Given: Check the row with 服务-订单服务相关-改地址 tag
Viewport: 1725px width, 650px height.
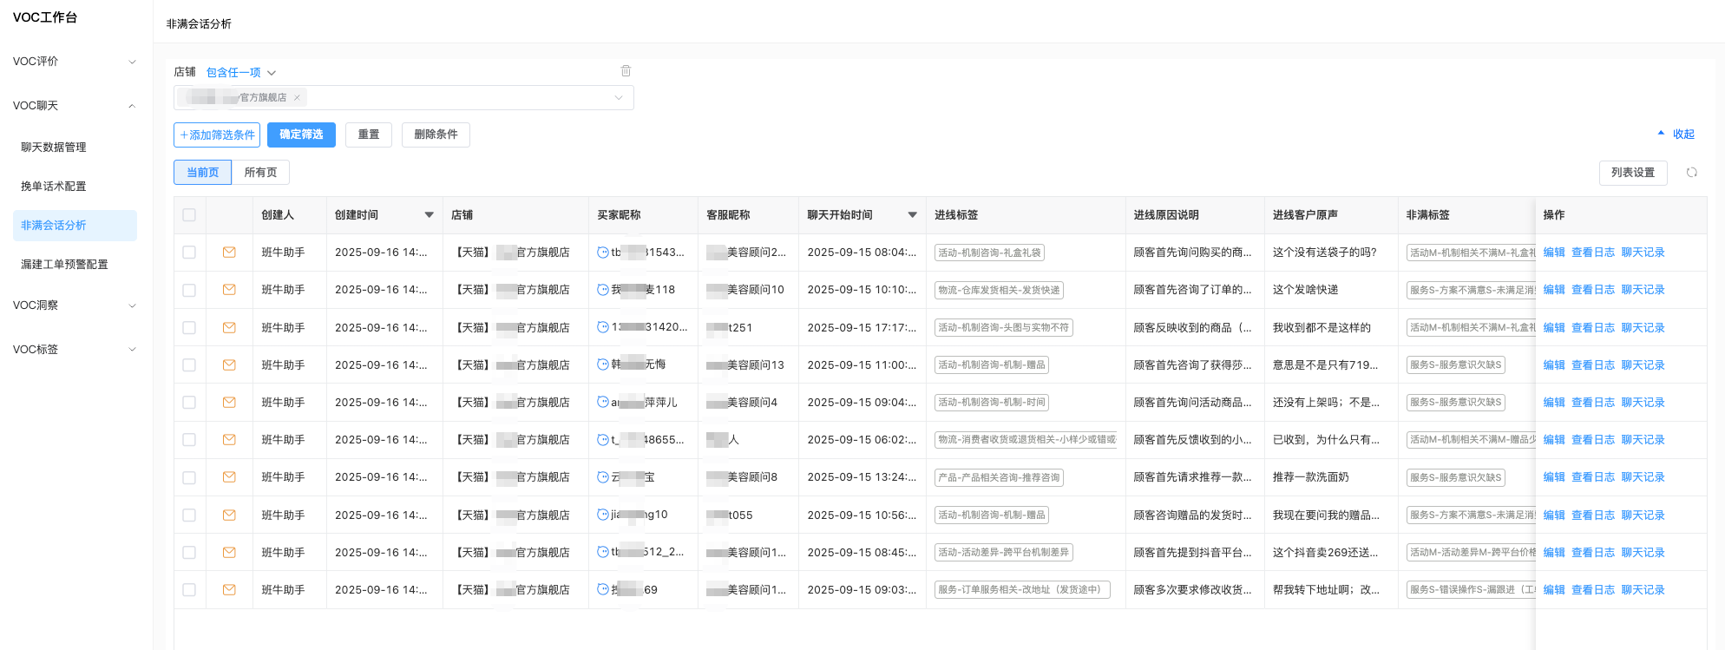Looking at the screenshot, I should click(x=189, y=590).
